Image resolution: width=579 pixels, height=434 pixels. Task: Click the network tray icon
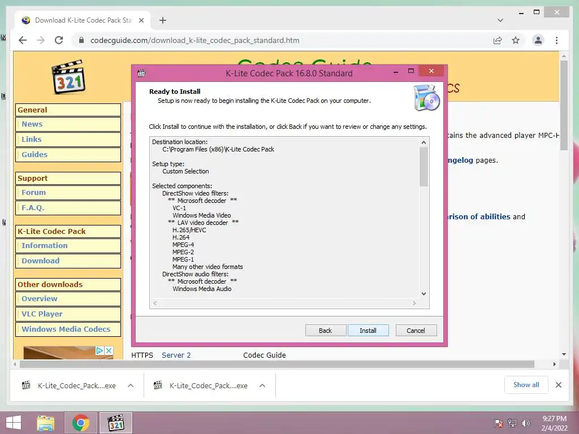512,423
